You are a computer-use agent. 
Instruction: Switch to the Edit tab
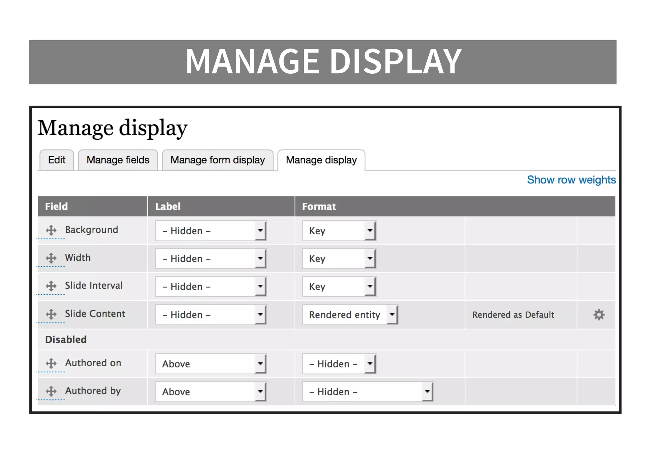tap(57, 160)
